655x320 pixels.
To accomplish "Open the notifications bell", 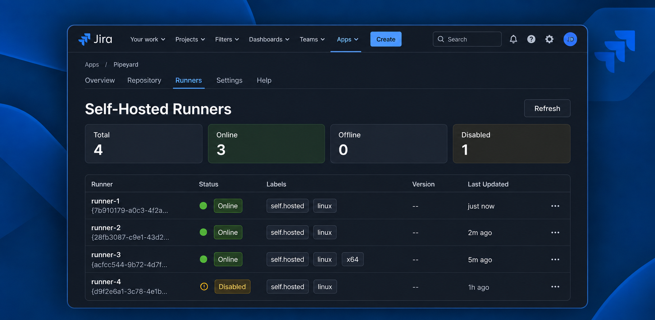I will click(x=513, y=39).
